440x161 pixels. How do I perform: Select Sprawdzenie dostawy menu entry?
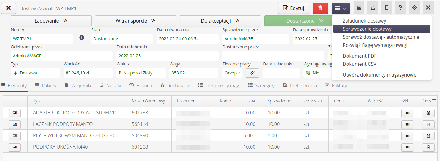(x=382, y=29)
